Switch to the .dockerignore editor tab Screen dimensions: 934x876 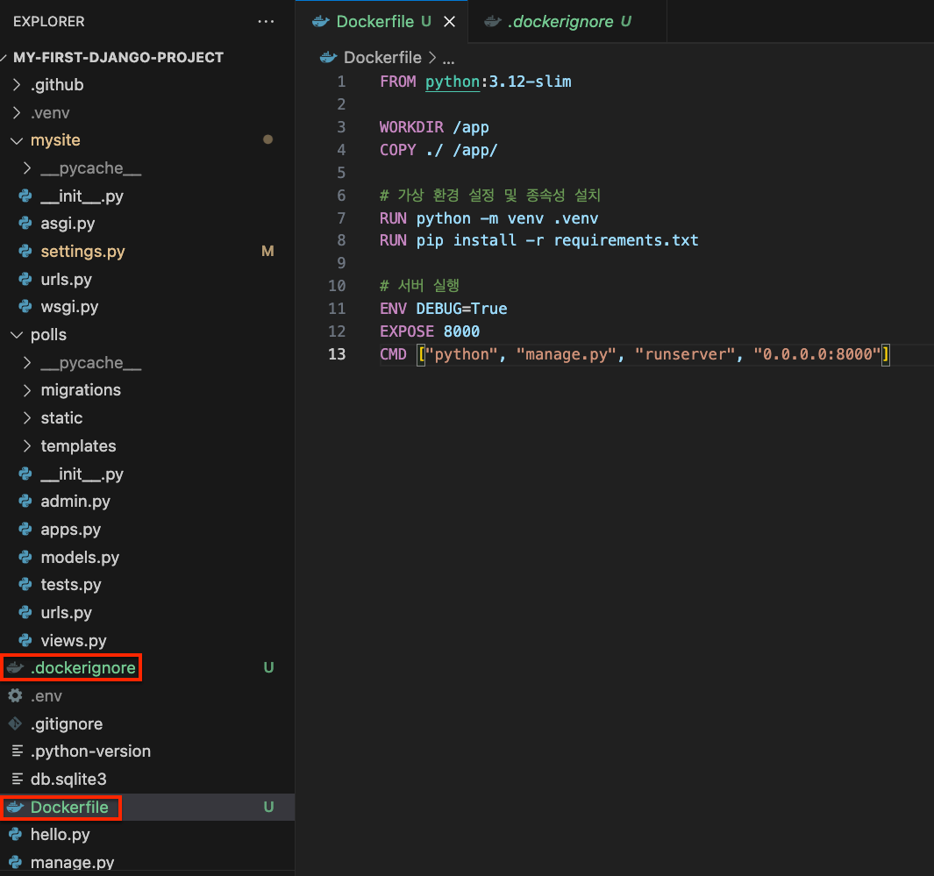[567, 21]
